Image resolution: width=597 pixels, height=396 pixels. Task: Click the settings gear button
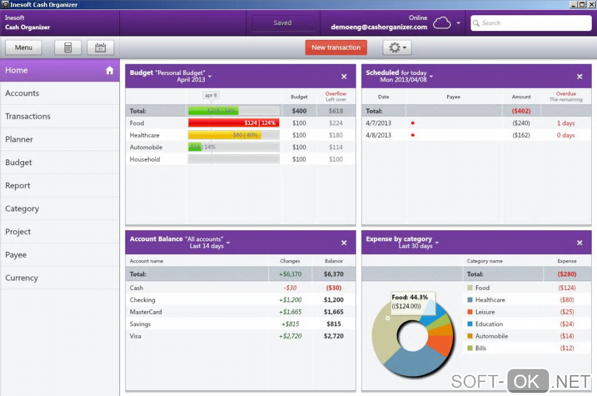point(397,47)
